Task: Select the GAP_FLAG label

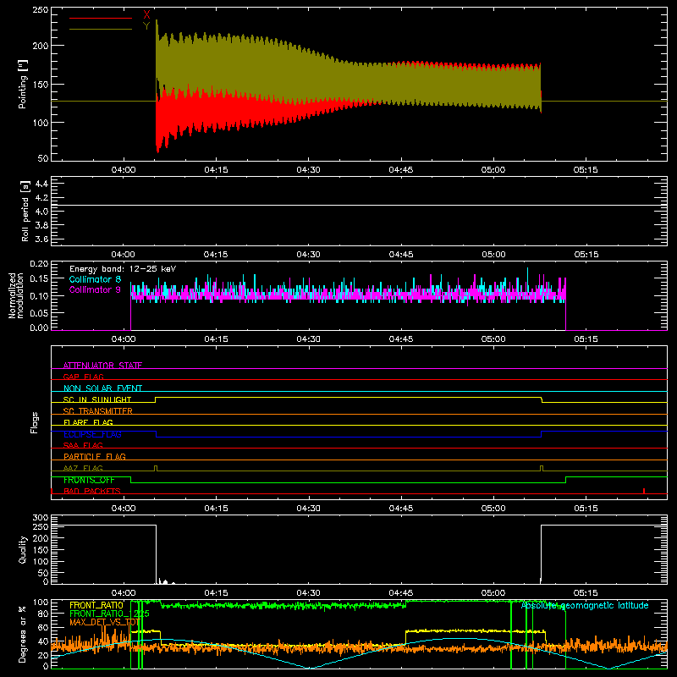Action: click(x=83, y=377)
